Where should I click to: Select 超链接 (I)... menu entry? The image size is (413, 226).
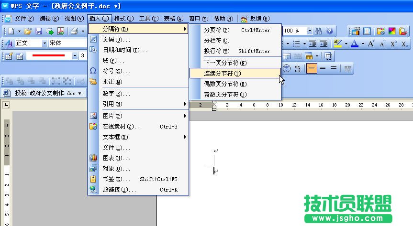click(x=138, y=189)
